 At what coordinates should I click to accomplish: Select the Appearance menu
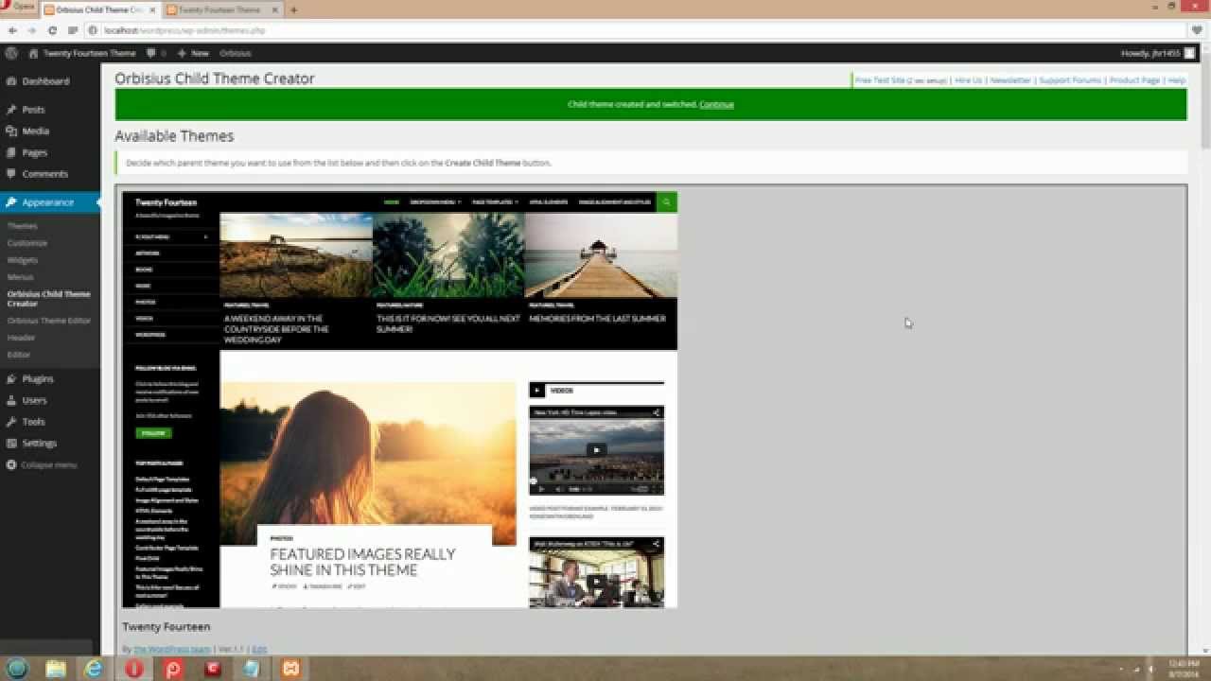[48, 202]
